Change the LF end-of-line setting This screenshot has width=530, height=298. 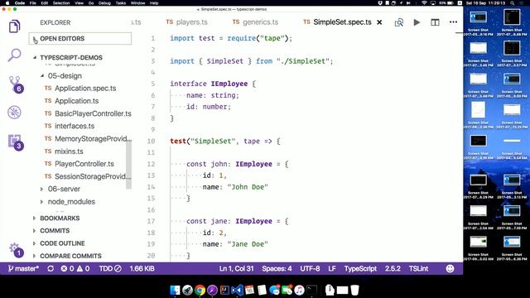pyautogui.click(x=332, y=268)
